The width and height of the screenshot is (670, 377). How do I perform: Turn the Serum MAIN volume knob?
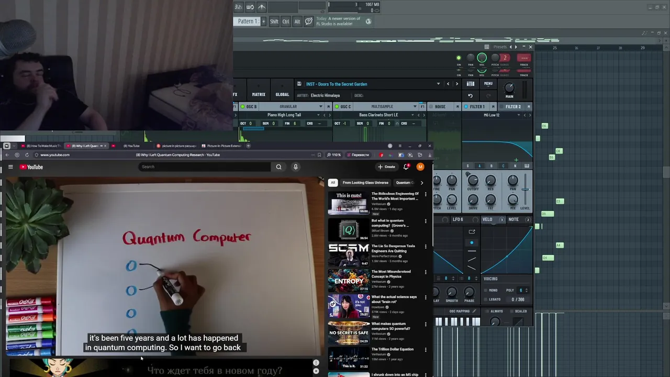pyautogui.click(x=509, y=87)
